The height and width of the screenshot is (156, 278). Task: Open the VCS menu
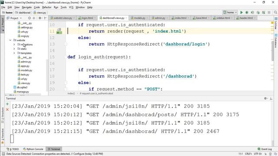click(71, 7)
